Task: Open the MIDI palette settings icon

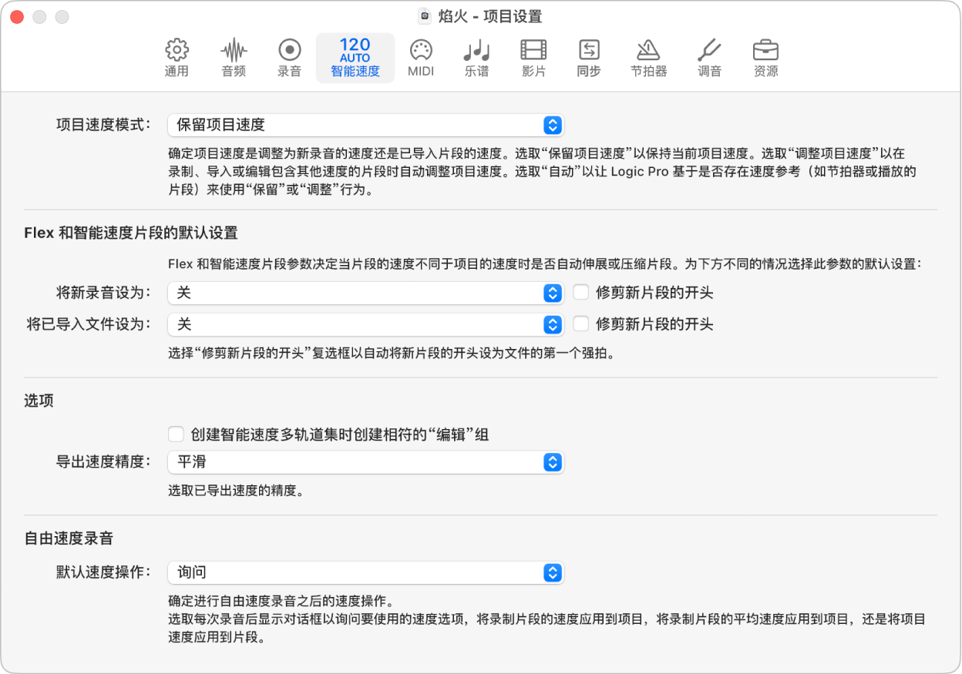Action: click(421, 50)
